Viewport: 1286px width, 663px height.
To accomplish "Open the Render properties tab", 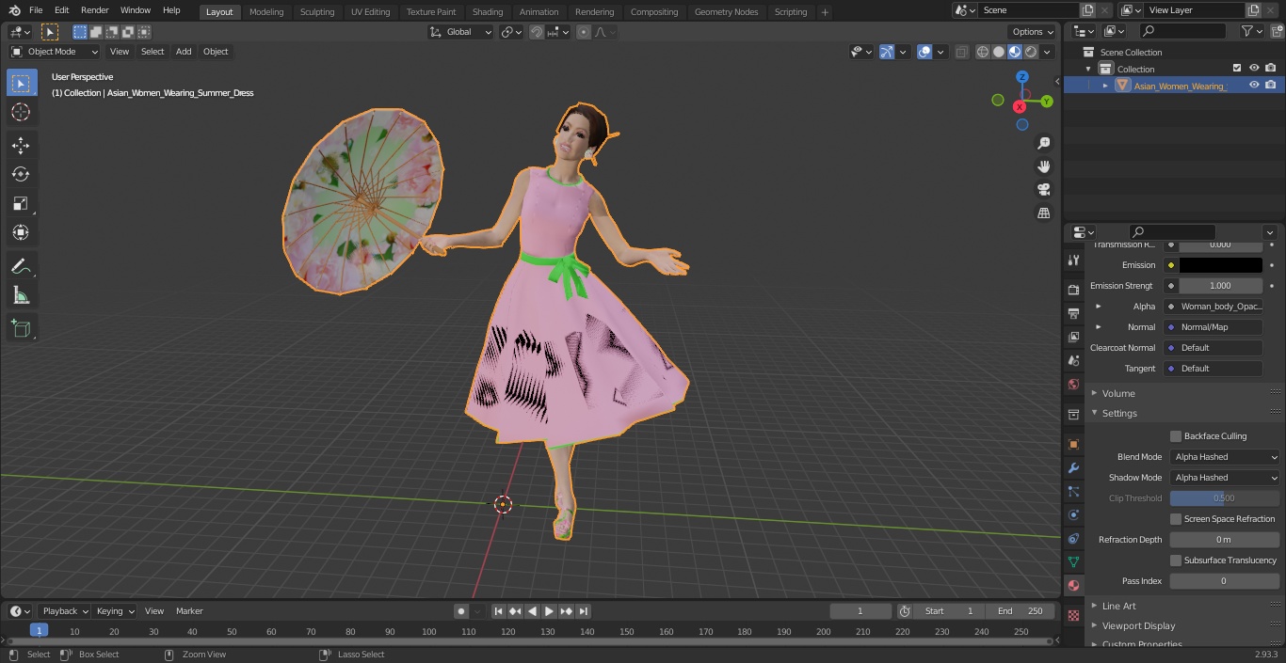I will click(1073, 290).
